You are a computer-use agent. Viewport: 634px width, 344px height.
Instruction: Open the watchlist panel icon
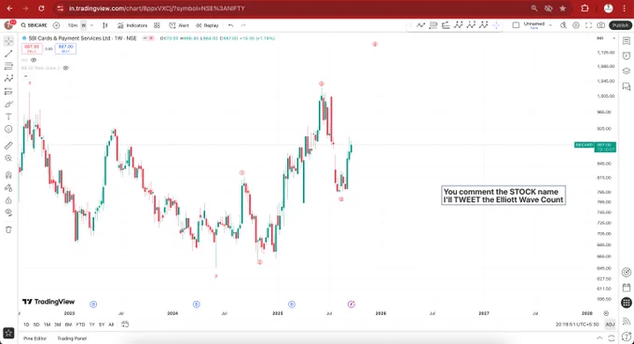627,41
